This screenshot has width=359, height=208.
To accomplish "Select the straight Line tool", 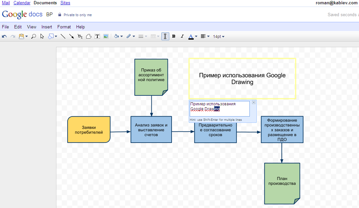I will point(63,36).
